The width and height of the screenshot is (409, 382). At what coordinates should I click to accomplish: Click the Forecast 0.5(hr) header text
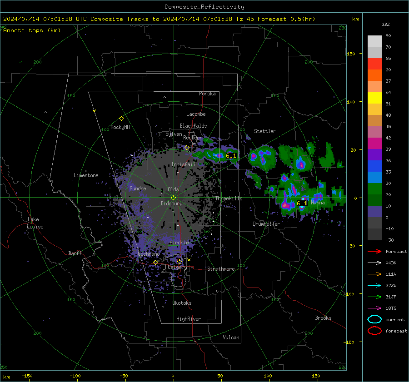(x=286, y=19)
